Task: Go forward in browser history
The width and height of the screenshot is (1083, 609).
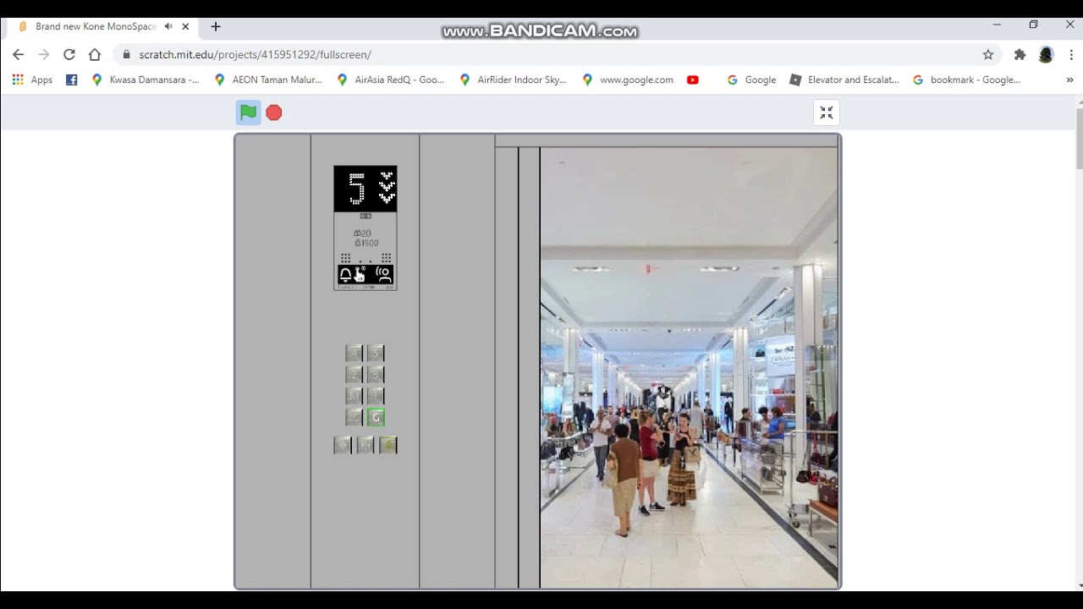Action: click(44, 54)
